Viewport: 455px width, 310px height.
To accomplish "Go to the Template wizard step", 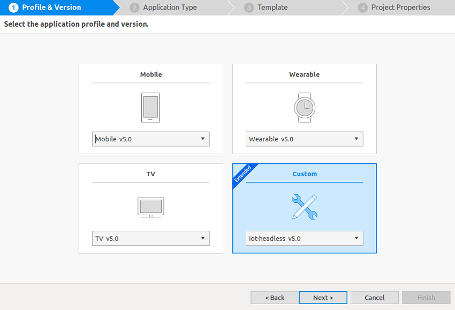I will [272, 7].
